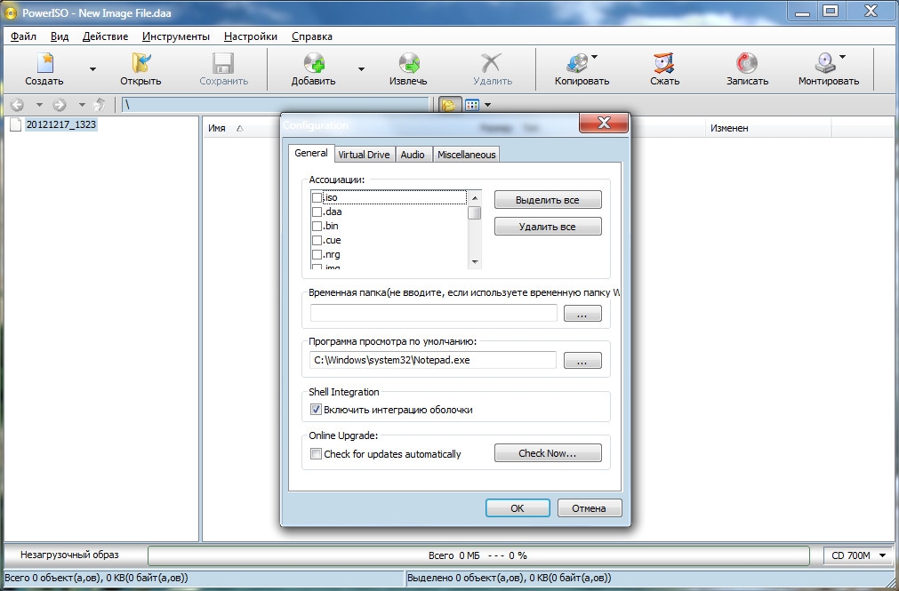Image resolution: width=899 pixels, height=591 pixels.
Task: Check the .bin association checkbox
Action: (x=317, y=227)
